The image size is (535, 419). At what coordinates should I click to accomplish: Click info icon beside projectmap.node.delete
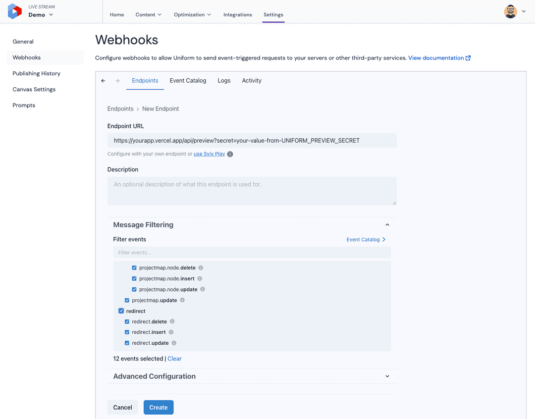tap(201, 268)
